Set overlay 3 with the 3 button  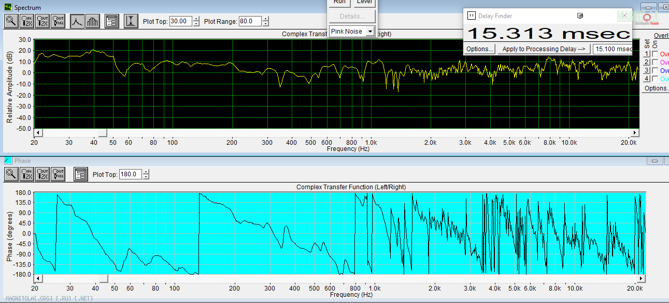[x=646, y=70]
